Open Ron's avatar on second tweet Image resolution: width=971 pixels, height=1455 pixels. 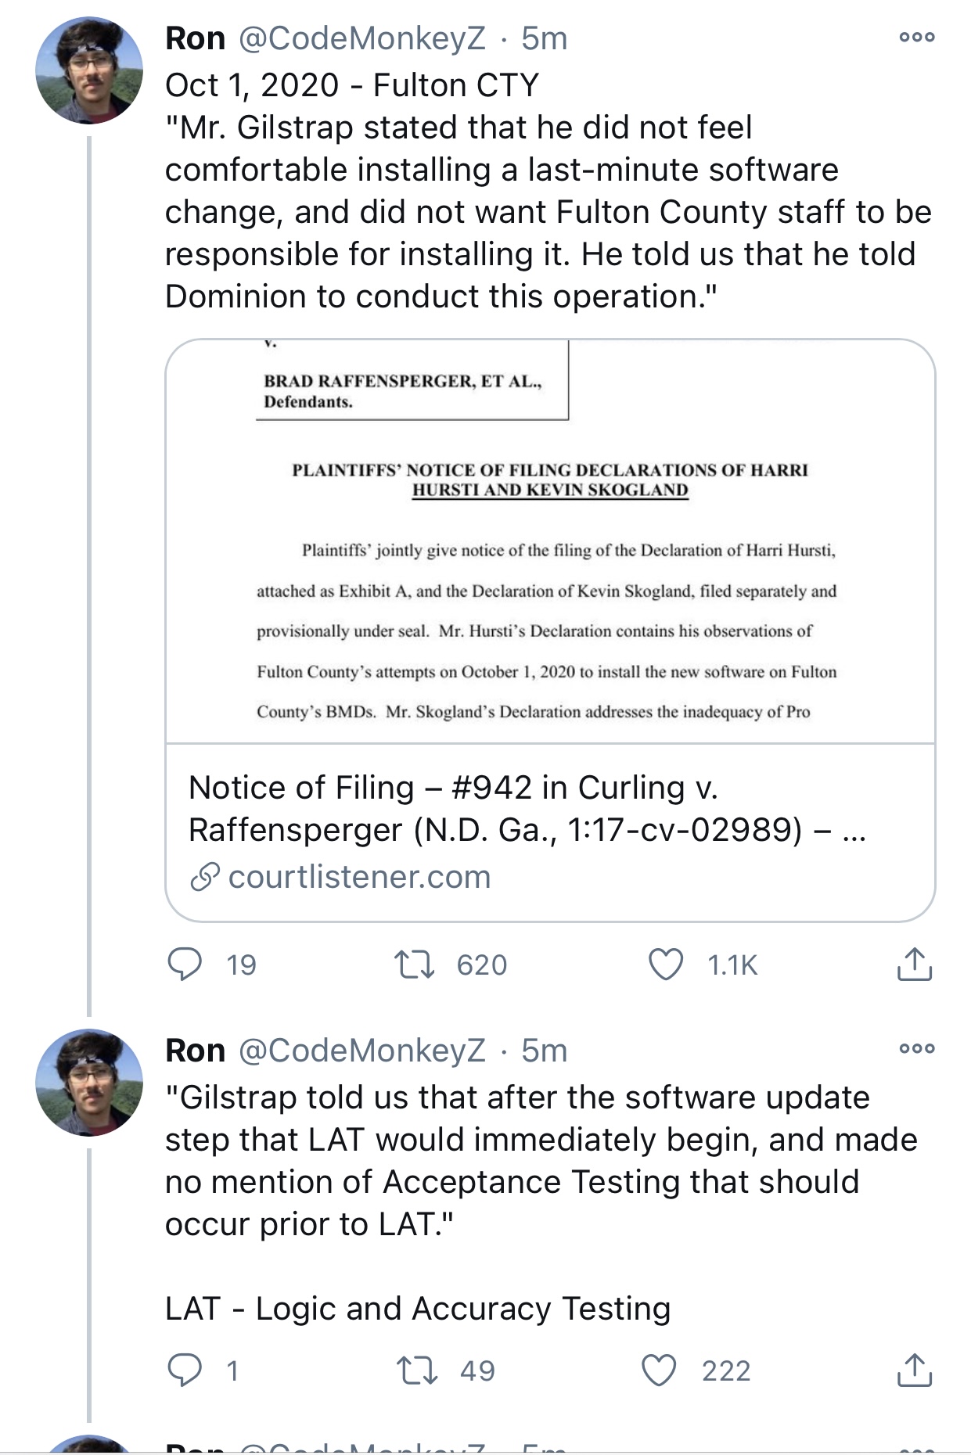click(x=89, y=1082)
